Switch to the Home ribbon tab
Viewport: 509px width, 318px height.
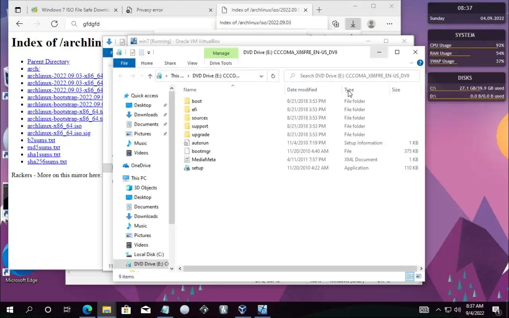point(147,63)
